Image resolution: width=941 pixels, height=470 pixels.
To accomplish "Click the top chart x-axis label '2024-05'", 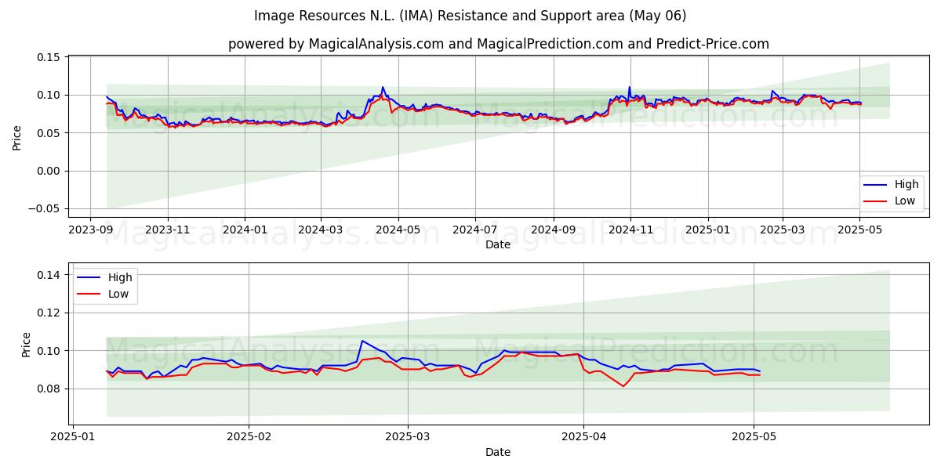I will click(x=398, y=229).
